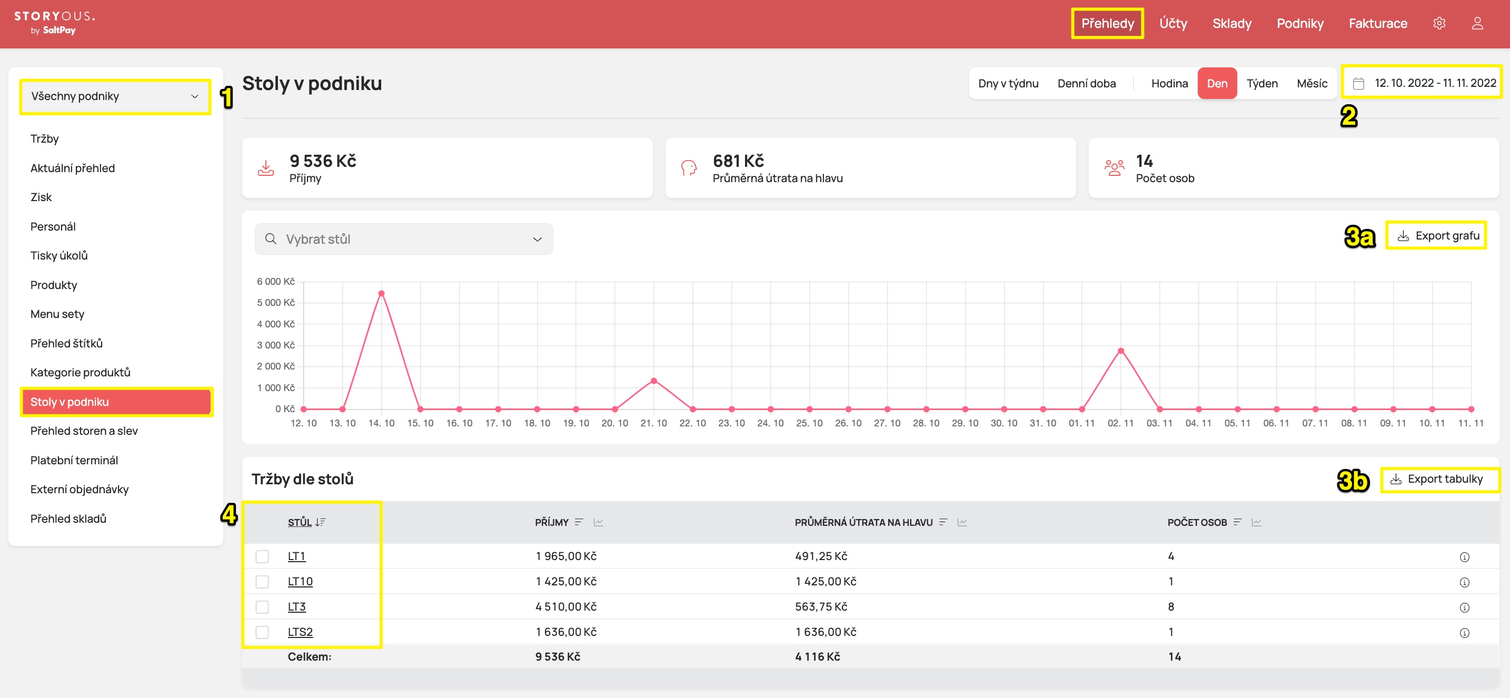
Task: Select Stoly v podniku in the sidebar
Action: pos(116,402)
